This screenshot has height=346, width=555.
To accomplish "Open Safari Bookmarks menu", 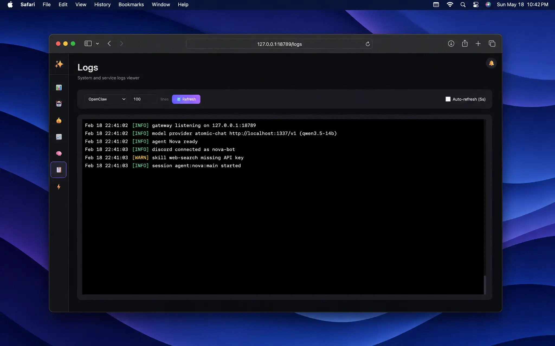I will pyautogui.click(x=131, y=5).
